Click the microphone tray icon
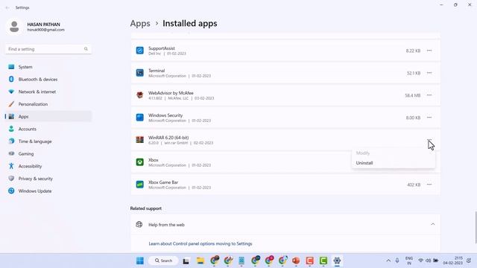This screenshot has width=477, height=268. 397,261
